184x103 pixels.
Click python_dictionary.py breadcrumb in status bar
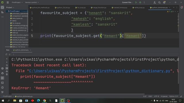(x=24, y=96)
